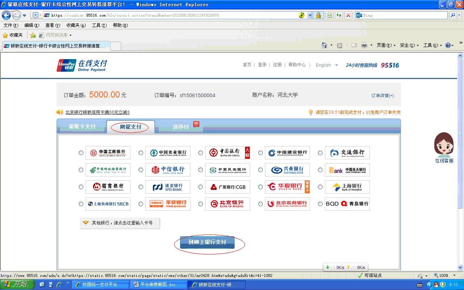Click the speaker announcement icon

(60, 112)
